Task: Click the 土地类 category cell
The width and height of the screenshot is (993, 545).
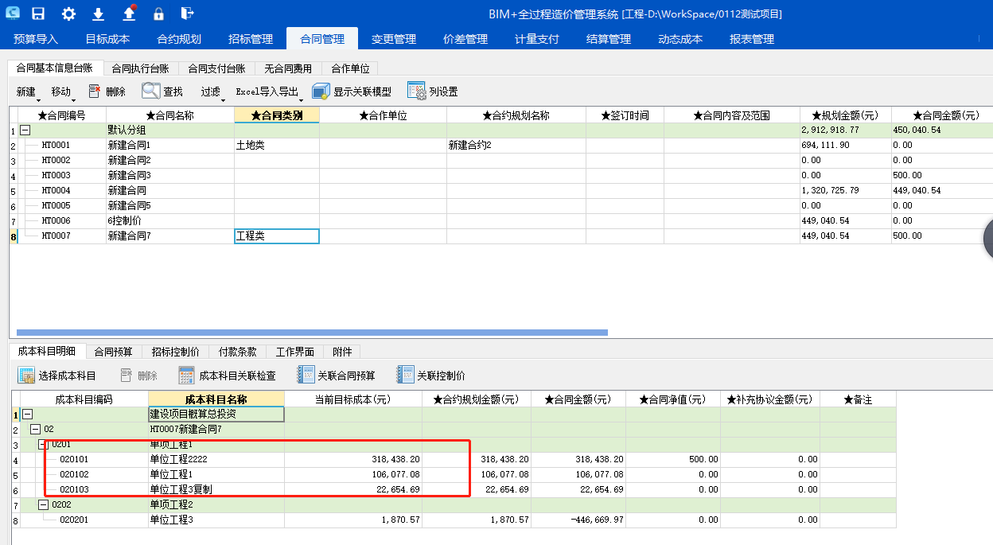Action: (277, 146)
